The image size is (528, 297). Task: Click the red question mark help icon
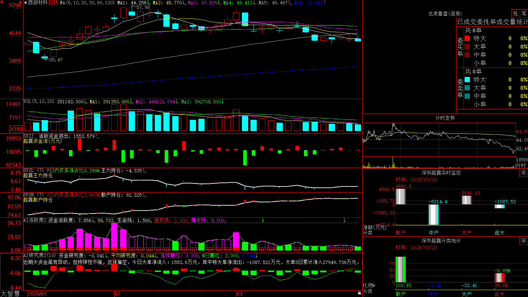click(20, 3)
